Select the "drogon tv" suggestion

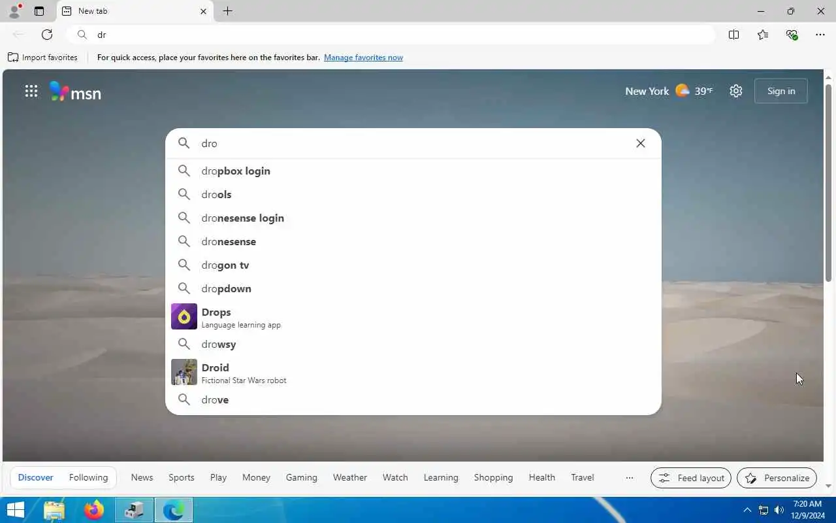(x=413, y=265)
